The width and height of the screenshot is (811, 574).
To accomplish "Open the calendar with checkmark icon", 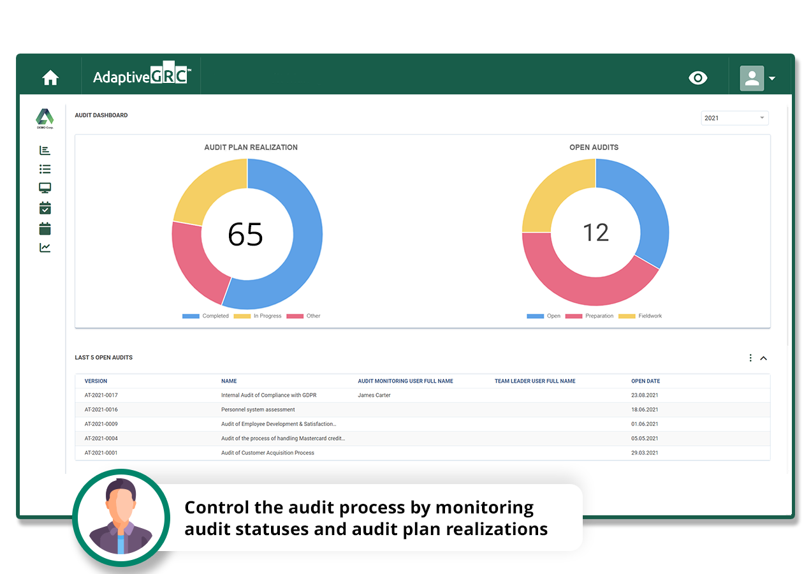I will click(45, 208).
